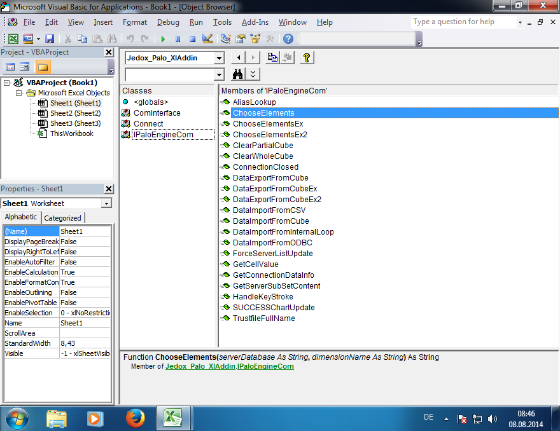Click the Insert UserForm toolbar icon
The height and width of the screenshot is (431, 560).
pyautogui.click(x=28, y=39)
